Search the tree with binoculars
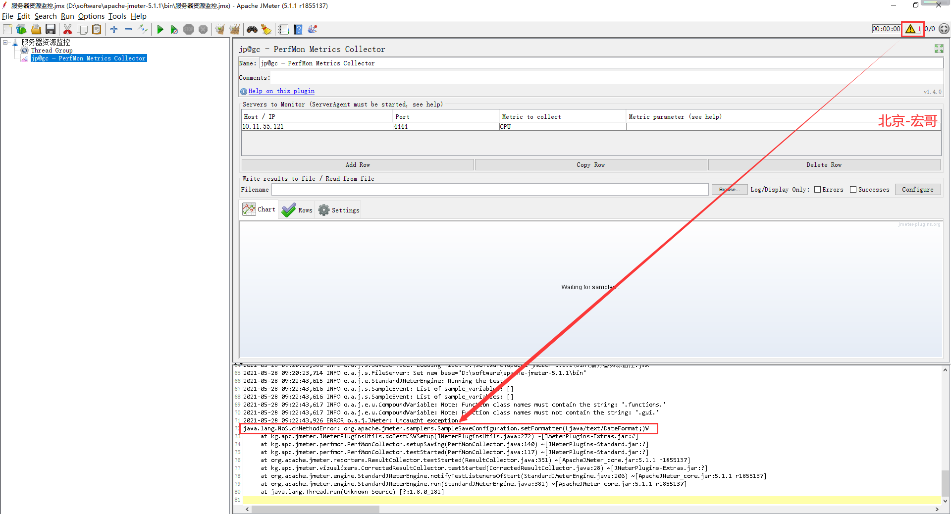Viewport: 951px width, 514px height. point(252,29)
